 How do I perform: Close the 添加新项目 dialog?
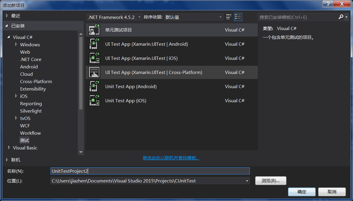tap(342, 4)
